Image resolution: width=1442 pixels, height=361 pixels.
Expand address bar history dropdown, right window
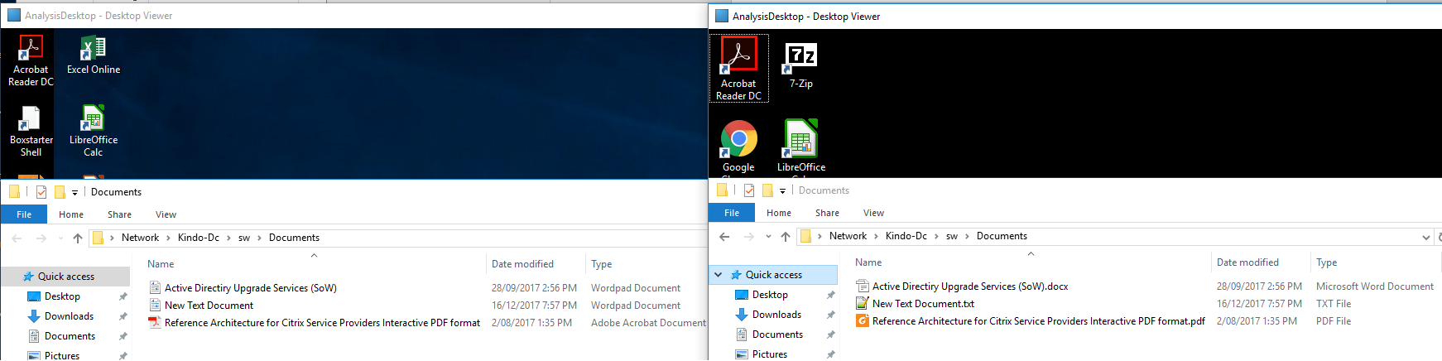1425,237
